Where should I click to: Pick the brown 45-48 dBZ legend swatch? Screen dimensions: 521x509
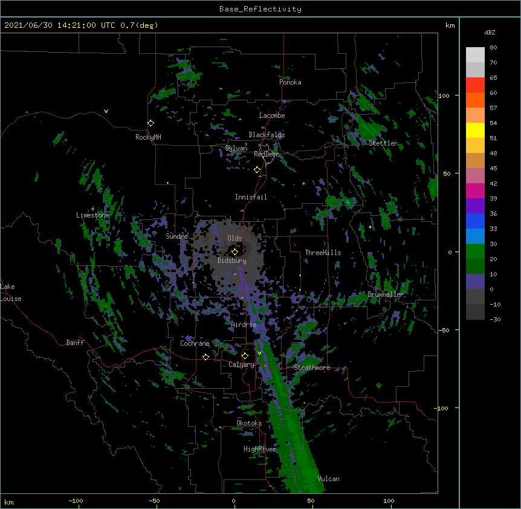475,160
